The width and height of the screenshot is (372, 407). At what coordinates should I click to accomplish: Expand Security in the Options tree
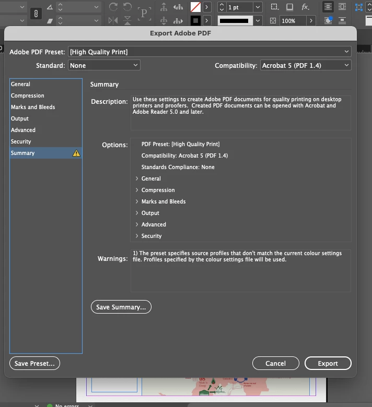click(x=137, y=236)
